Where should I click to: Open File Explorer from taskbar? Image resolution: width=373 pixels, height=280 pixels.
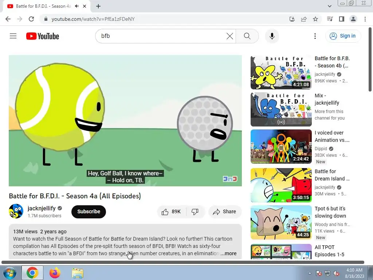coord(78,273)
